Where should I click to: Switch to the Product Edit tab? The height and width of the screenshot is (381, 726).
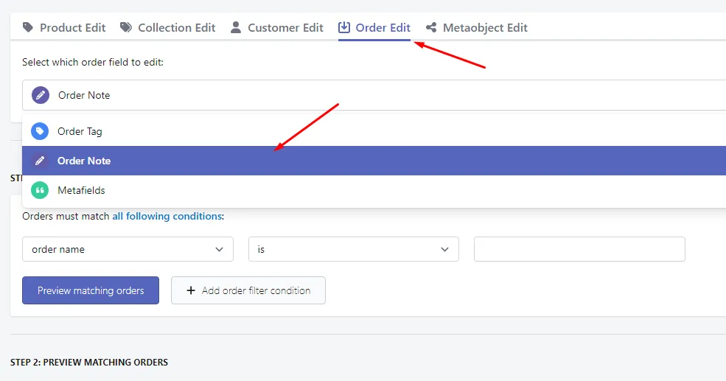coord(64,28)
